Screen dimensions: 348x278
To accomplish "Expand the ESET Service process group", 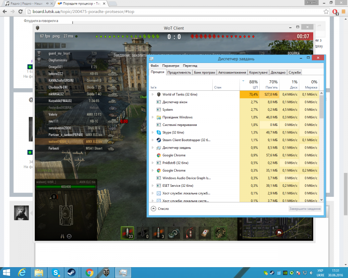I will [152, 185].
